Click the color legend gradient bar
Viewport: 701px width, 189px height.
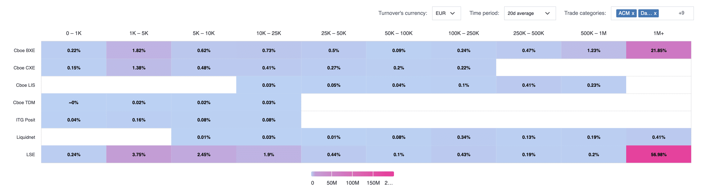[352, 174]
